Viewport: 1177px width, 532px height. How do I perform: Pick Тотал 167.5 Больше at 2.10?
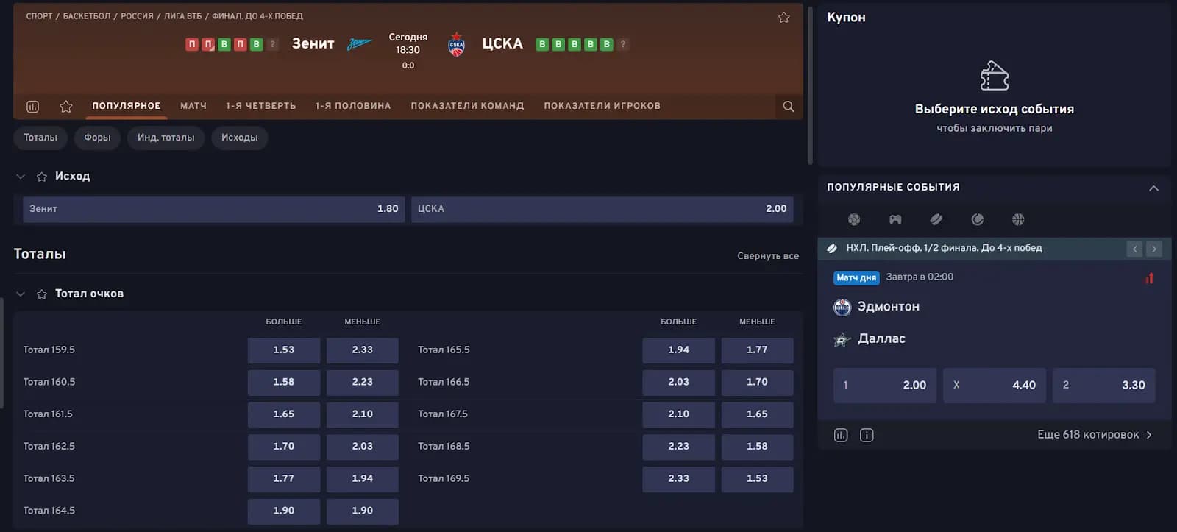tap(678, 414)
